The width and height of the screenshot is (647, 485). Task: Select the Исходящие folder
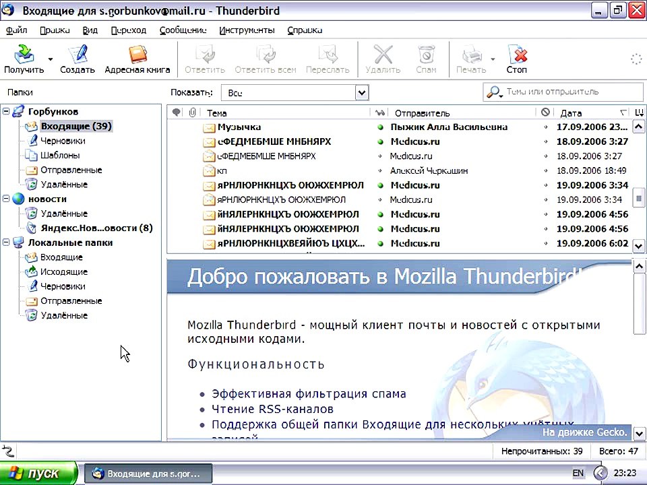(x=64, y=271)
